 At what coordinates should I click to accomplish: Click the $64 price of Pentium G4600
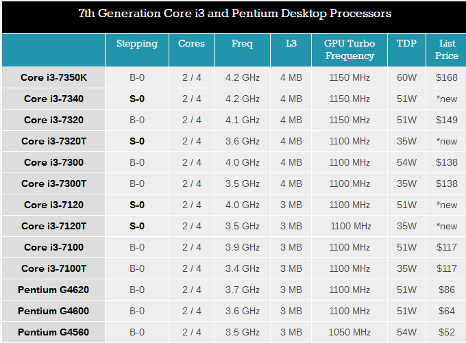point(447,312)
